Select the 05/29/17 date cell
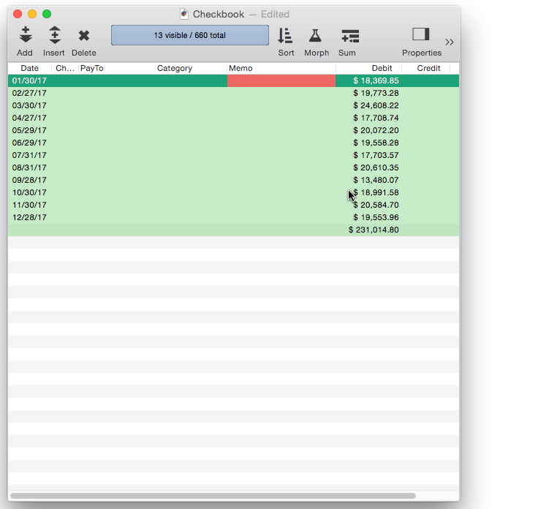The height and width of the screenshot is (509, 538). coord(29,130)
